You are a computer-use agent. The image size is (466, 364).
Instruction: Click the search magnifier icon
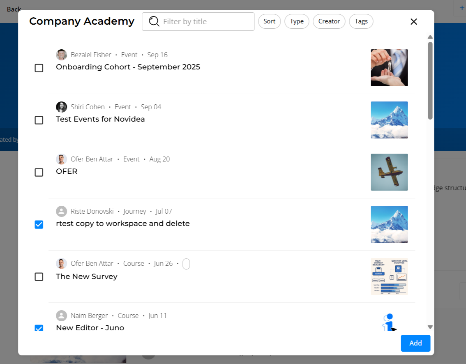tap(154, 21)
